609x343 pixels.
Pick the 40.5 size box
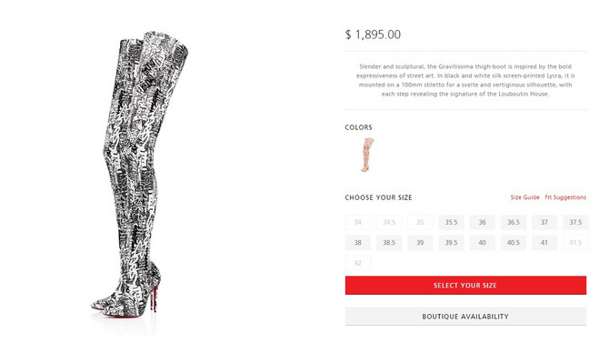point(513,242)
